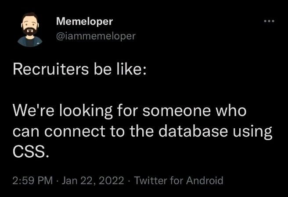The image size is (288, 197).
Task: Open the Memeloper display name
Action: (x=84, y=21)
